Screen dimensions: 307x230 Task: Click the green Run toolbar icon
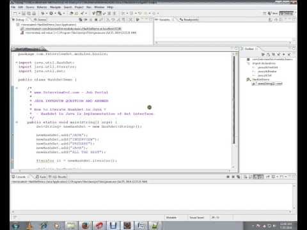(x=51, y=13)
